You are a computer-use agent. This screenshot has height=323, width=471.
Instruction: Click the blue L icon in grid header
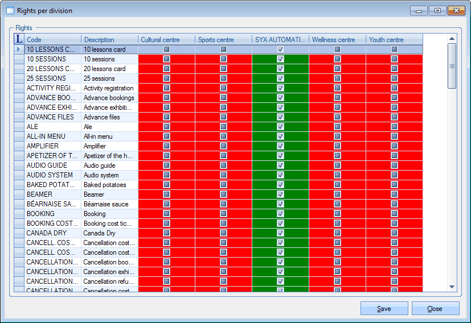tap(19, 40)
